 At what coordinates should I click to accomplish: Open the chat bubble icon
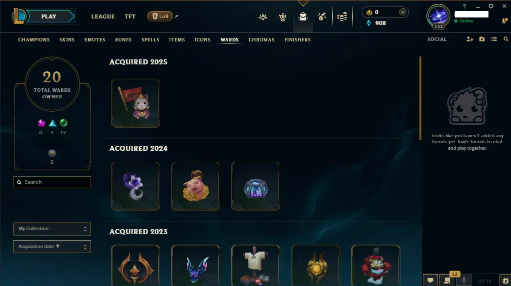click(430, 280)
